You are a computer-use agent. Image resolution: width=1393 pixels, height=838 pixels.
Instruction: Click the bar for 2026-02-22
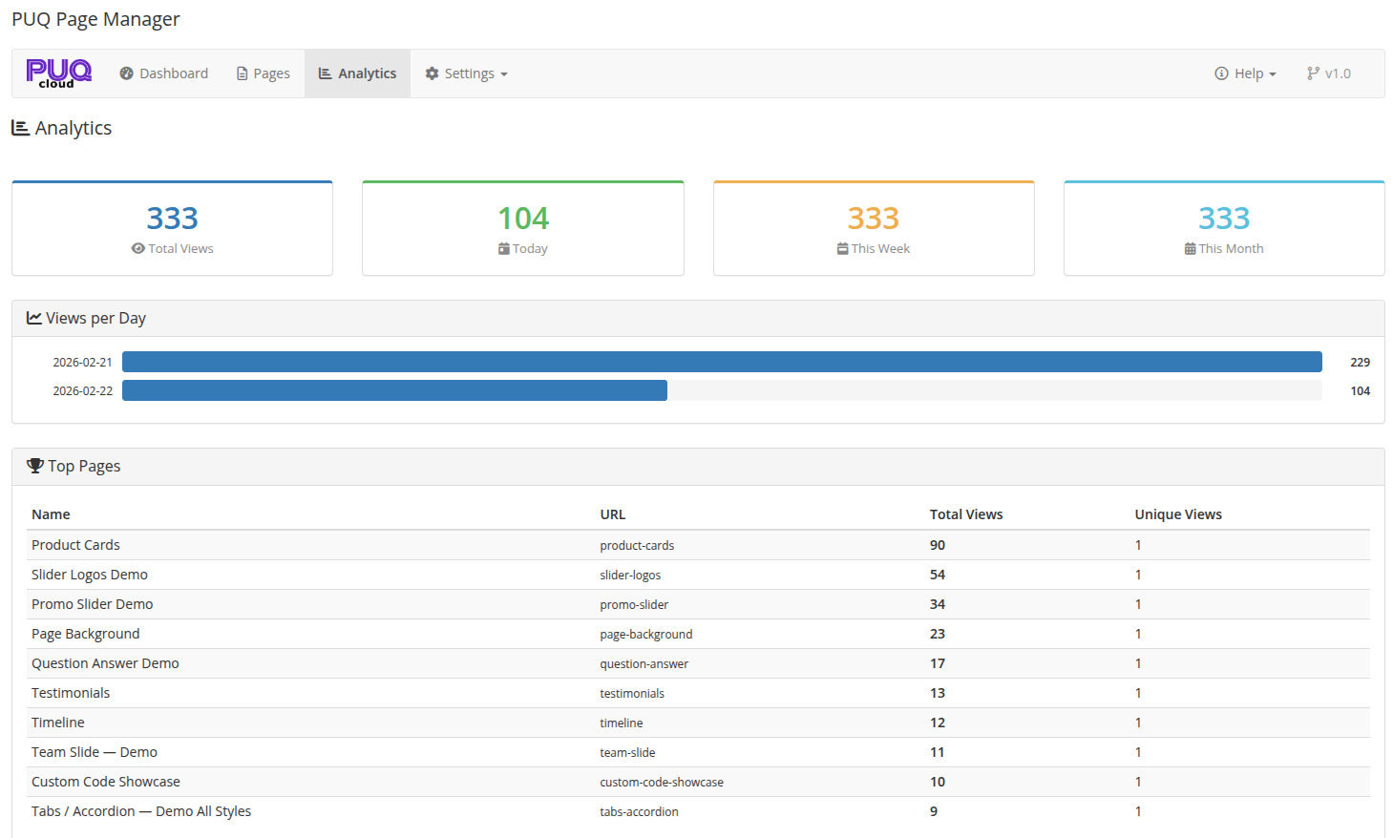pyautogui.click(x=394, y=389)
